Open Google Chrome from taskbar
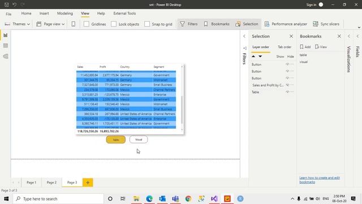 coord(188,199)
